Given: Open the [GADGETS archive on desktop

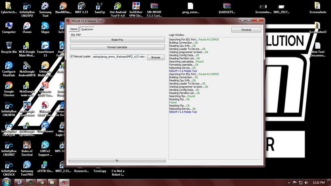Looking at the screenshot, I should pyautogui.click(x=227, y=8).
